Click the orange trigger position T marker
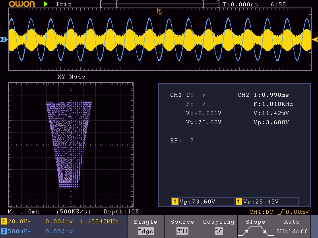The image size is (318, 238). click(160, 11)
